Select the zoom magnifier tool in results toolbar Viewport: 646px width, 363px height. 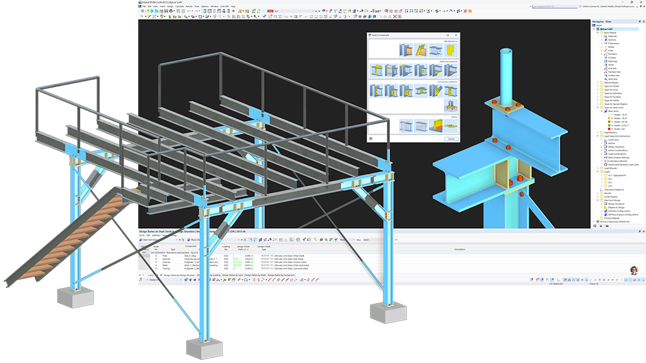click(322, 239)
